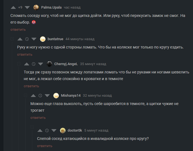This screenshot has height=151, width=193.
Task: Downvote Mishanya14's comment
Action: pyautogui.click(x=47, y=96)
